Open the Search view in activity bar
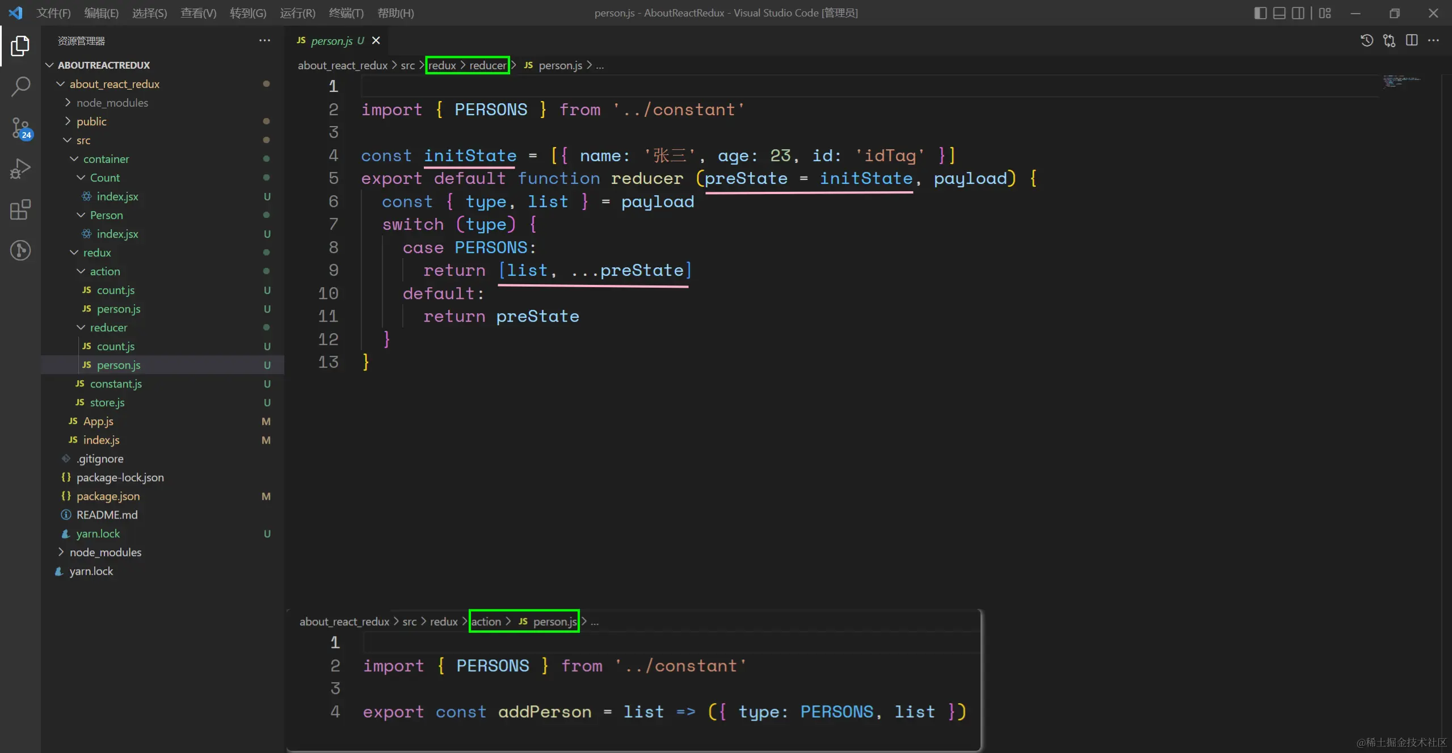 pyautogui.click(x=20, y=87)
